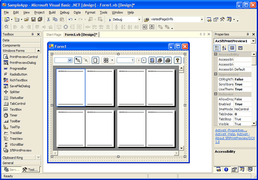Open the Debug configuration dropdown
The image size is (258, 180).
point(139,20)
